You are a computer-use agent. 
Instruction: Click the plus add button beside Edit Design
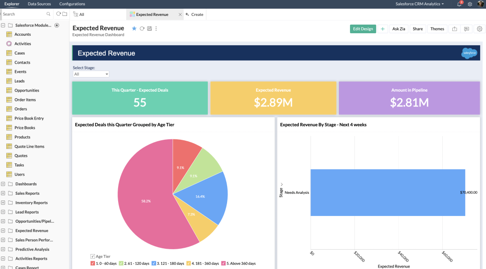click(x=382, y=29)
